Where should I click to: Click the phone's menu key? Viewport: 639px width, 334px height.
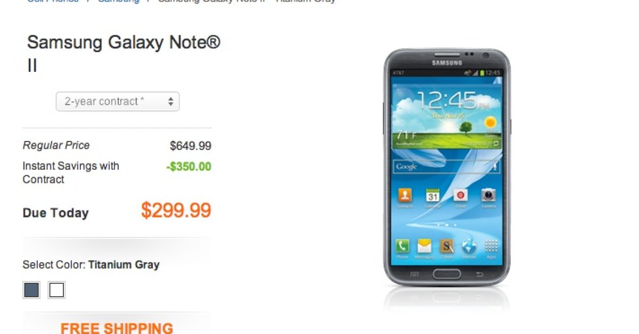[414, 274]
